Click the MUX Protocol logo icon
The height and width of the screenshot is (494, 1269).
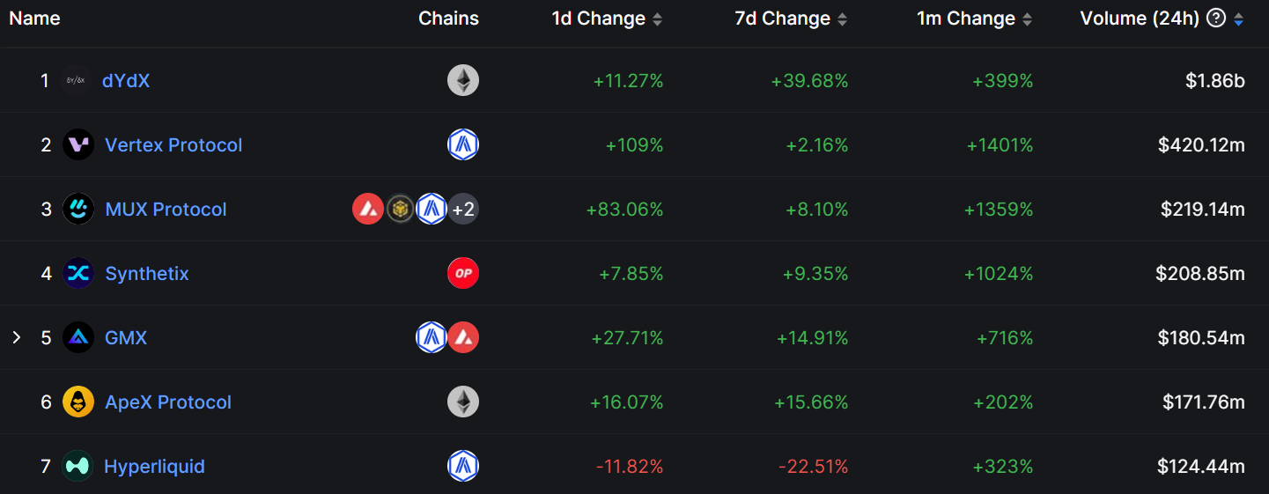click(x=78, y=210)
